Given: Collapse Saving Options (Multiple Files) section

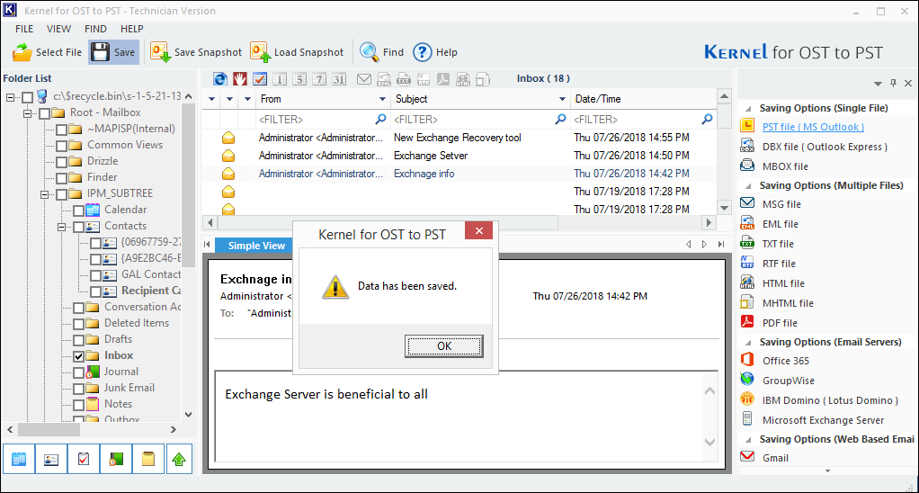Looking at the screenshot, I should (x=748, y=186).
